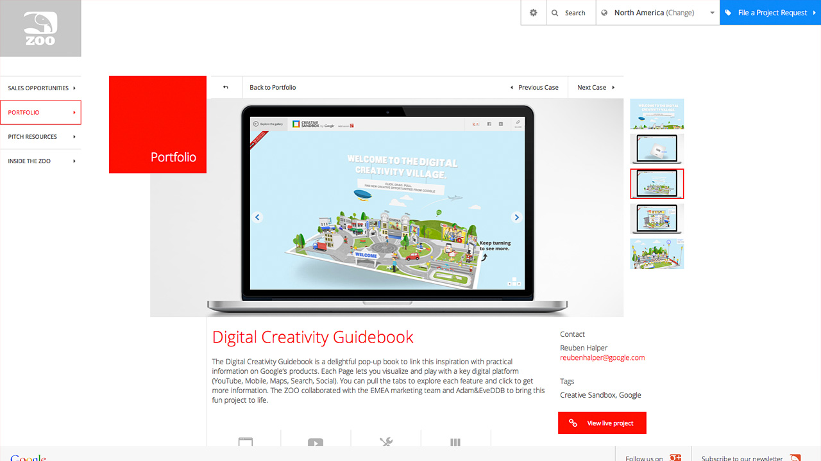Go to Next Case
Screen dimensions: 821x461
click(x=595, y=88)
